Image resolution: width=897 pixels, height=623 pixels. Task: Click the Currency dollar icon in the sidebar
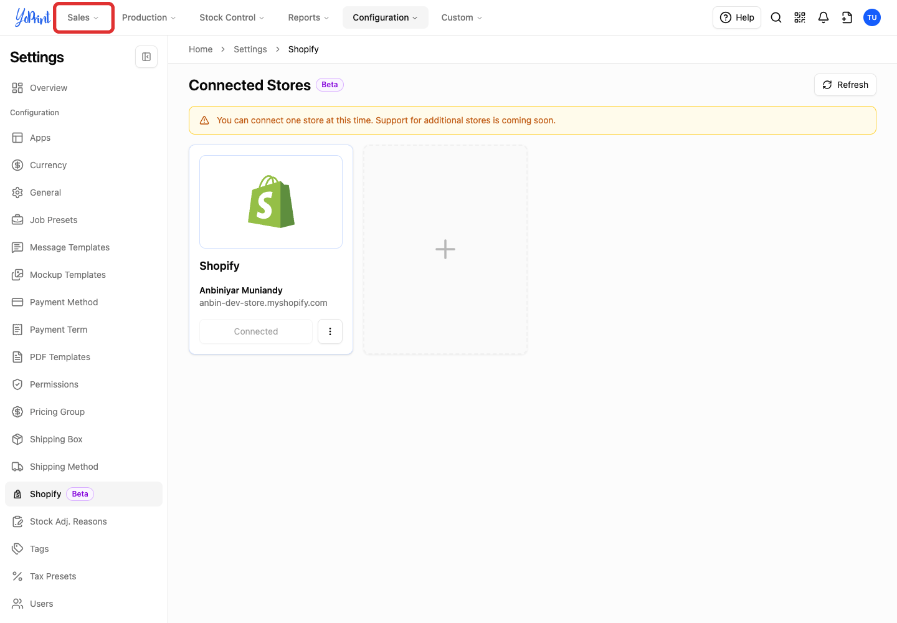[x=17, y=165]
